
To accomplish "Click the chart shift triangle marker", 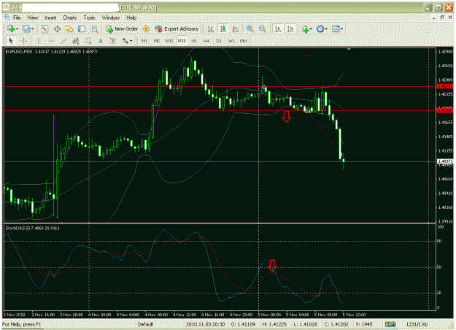I will [x=349, y=50].
